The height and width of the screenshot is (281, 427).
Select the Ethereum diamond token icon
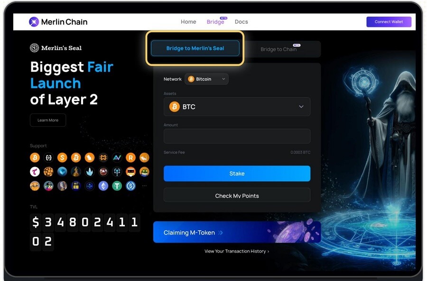click(103, 186)
